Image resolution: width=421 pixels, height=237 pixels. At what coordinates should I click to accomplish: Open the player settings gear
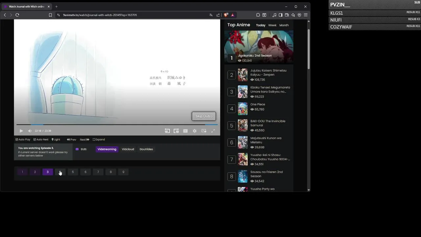click(195, 131)
